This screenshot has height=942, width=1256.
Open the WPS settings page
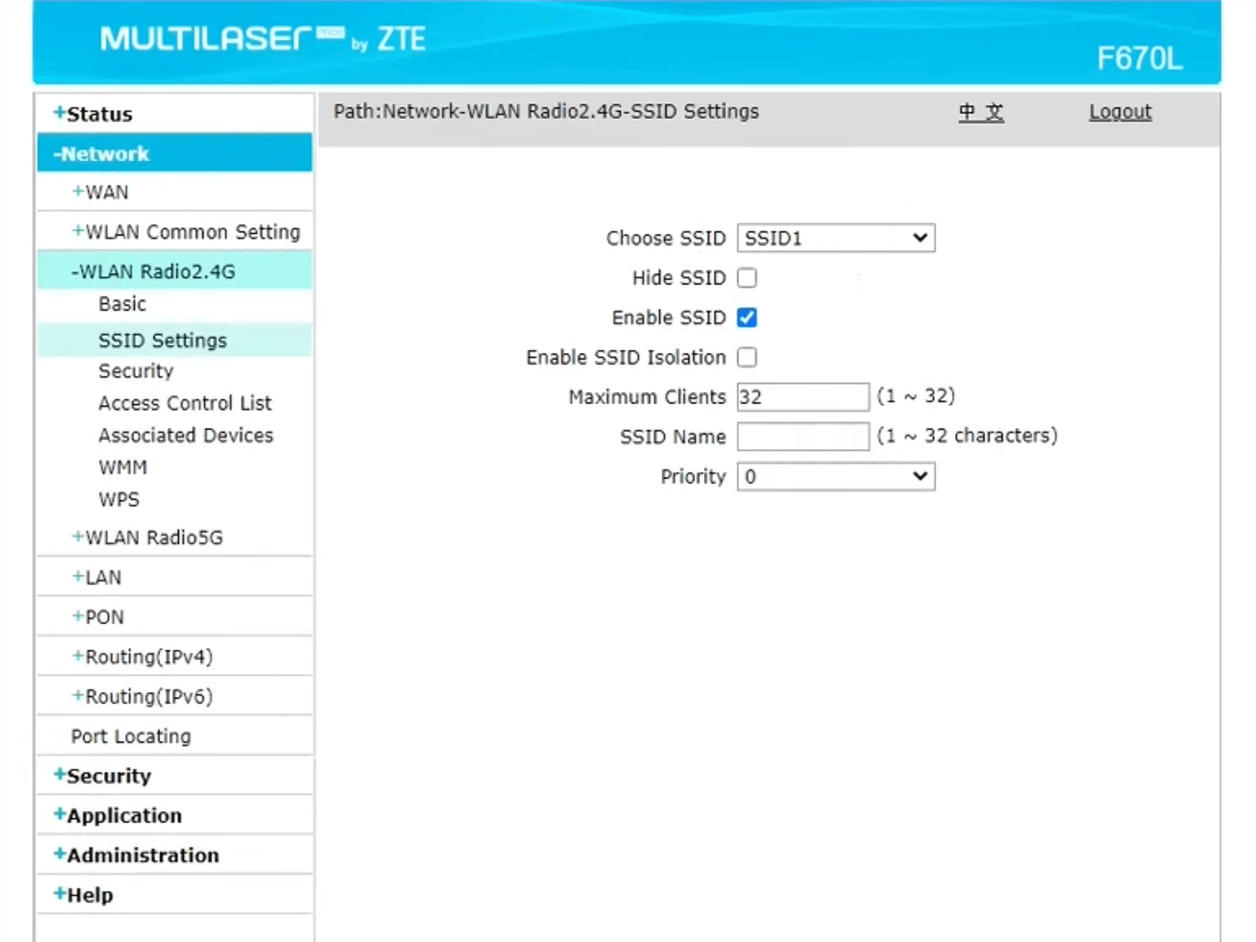point(119,500)
